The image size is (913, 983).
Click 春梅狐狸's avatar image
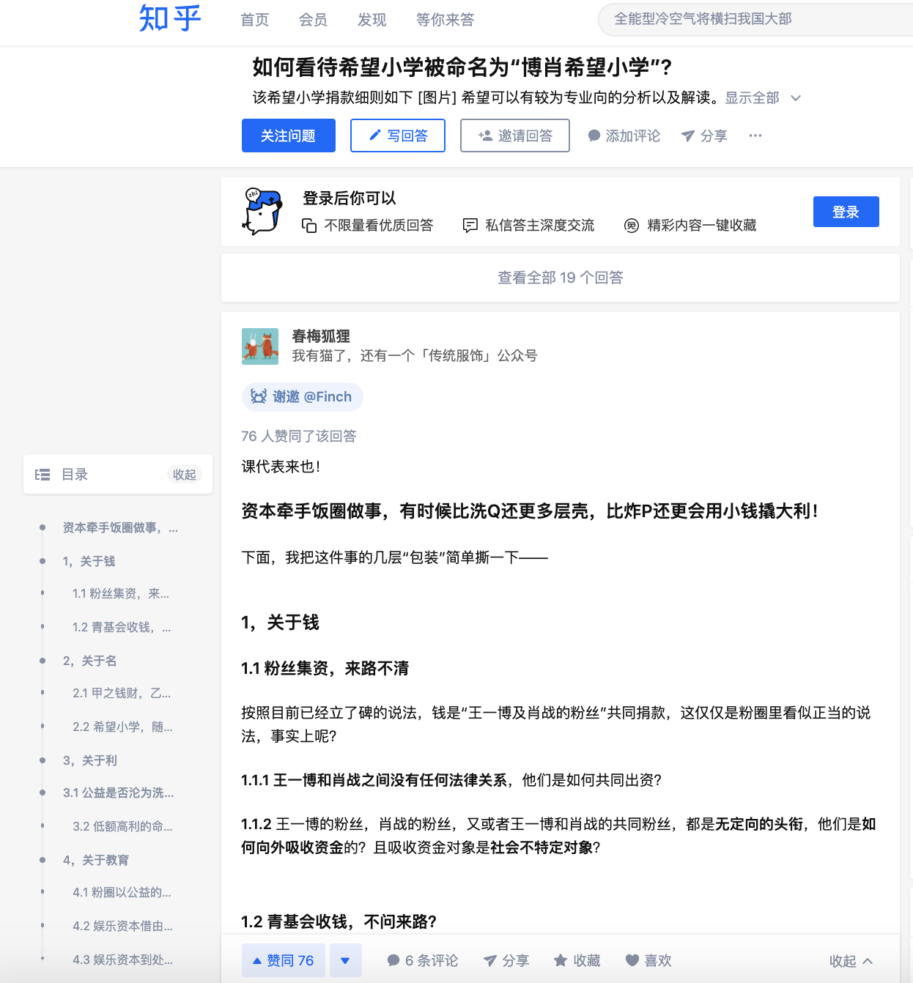(x=260, y=346)
